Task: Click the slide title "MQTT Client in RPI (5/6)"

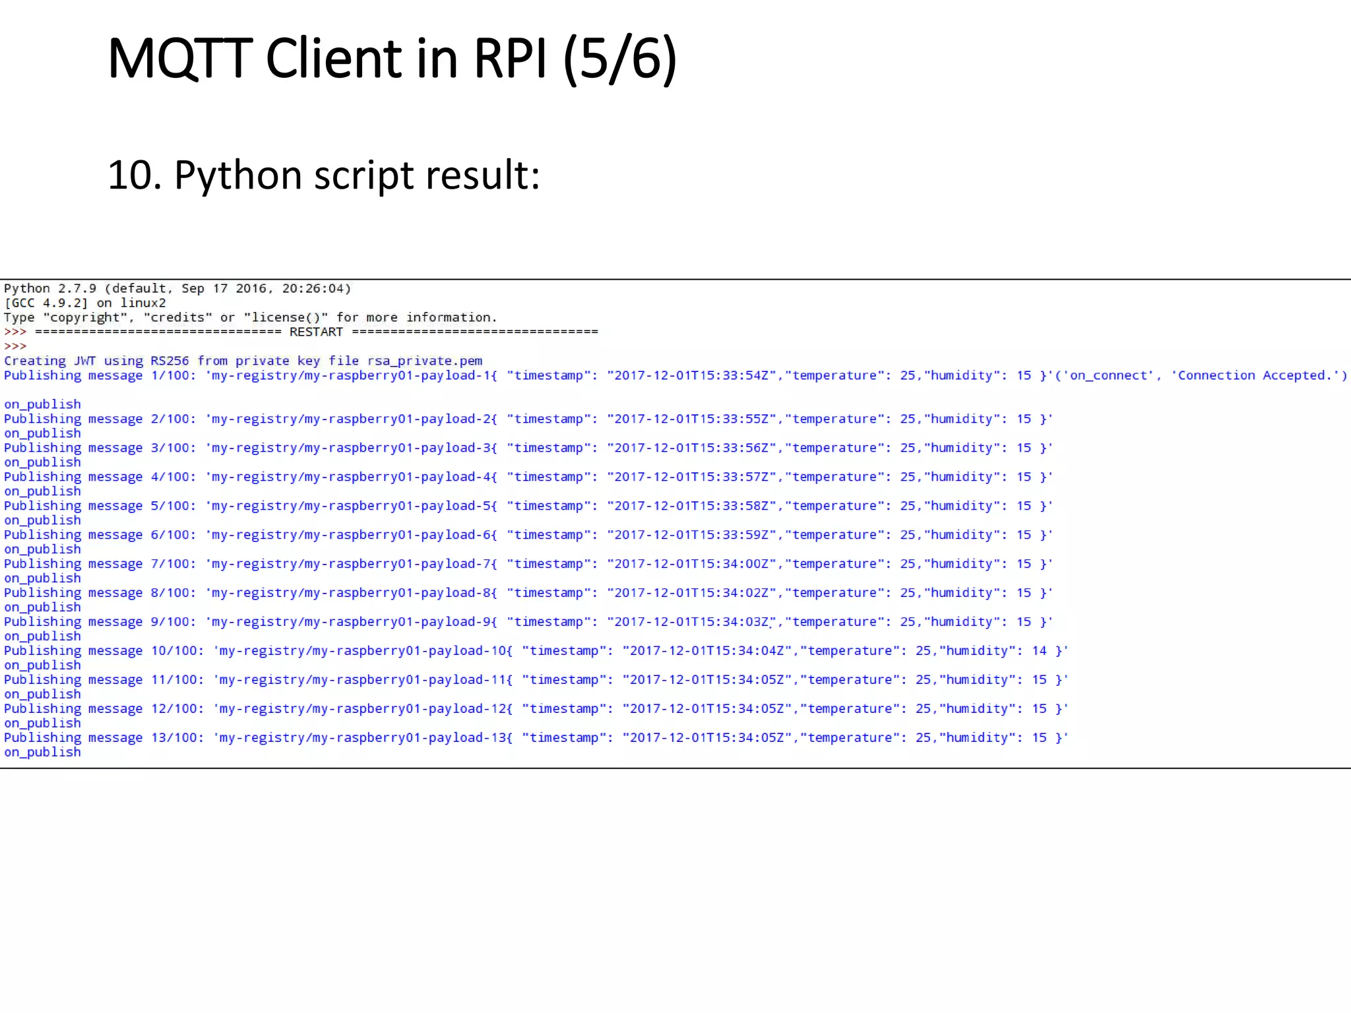Action: click(392, 59)
